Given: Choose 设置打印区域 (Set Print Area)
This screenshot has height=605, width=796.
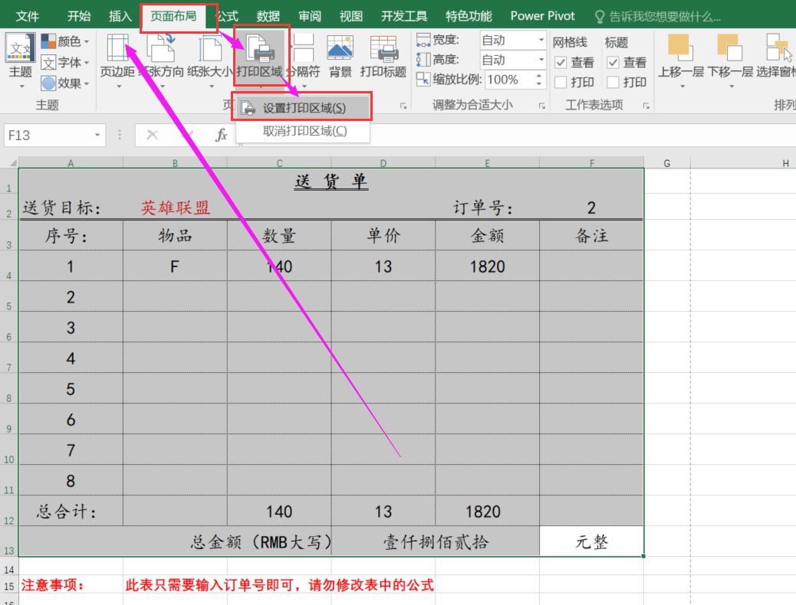Looking at the screenshot, I should click(x=304, y=108).
